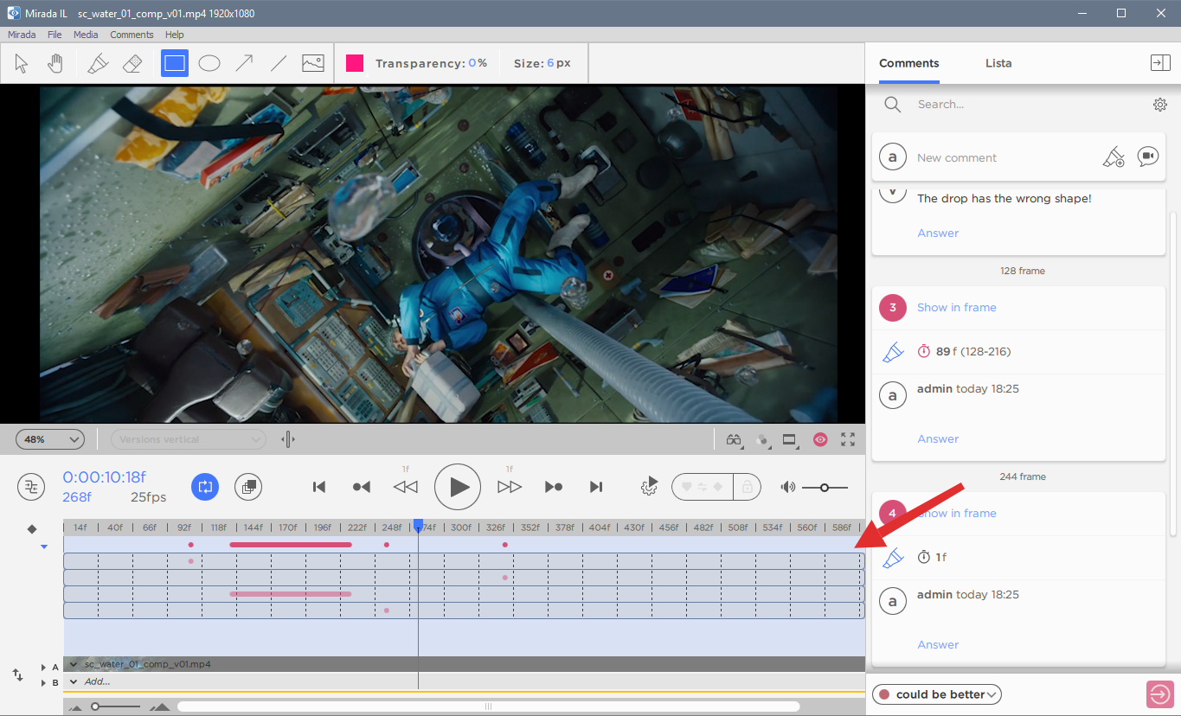Screen dimensions: 1181x716
Task: Click Answer under wrong shape comment
Action: (938, 233)
